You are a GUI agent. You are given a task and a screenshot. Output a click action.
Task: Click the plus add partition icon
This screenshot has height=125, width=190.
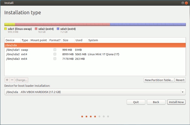[7, 80]
